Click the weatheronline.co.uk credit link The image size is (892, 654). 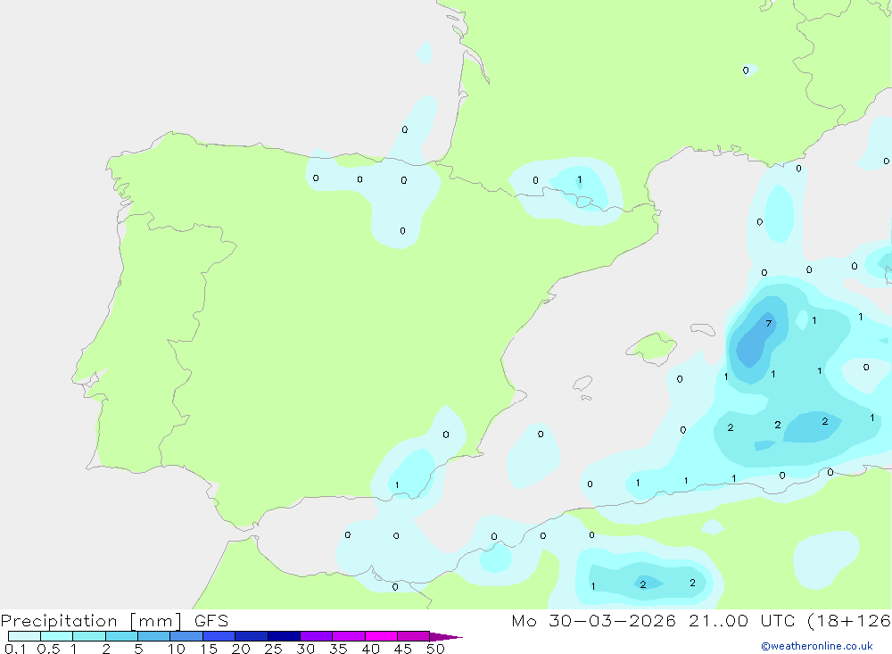point(817,646)
